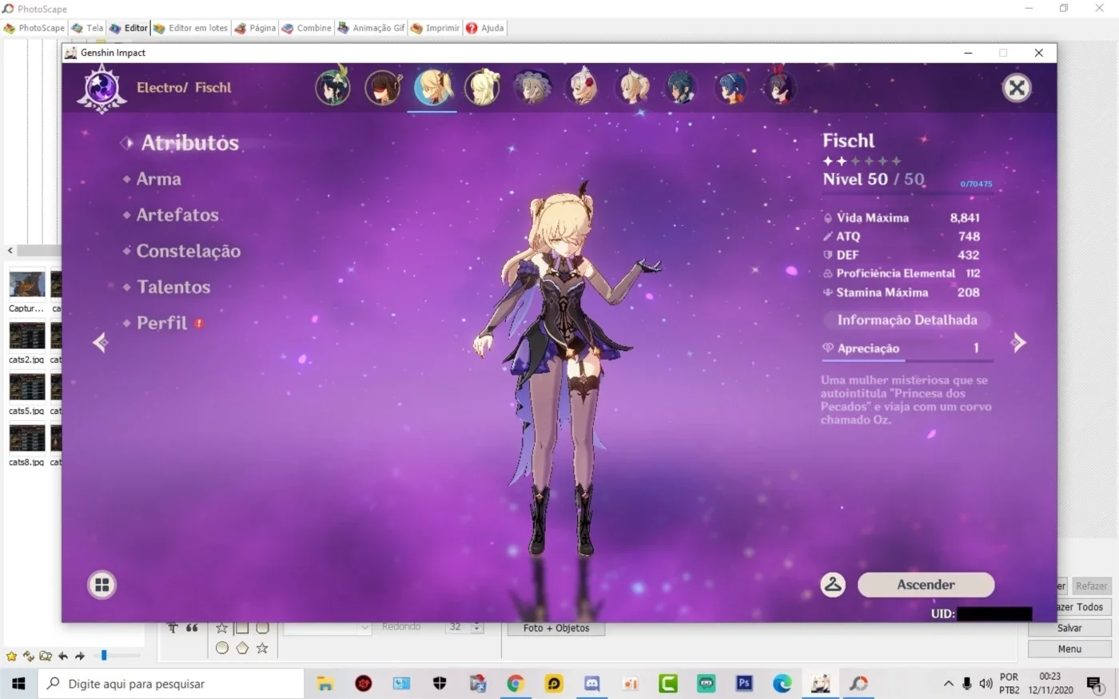
Task: Go to previous character with left arrow
Action: tap(101, 343)
